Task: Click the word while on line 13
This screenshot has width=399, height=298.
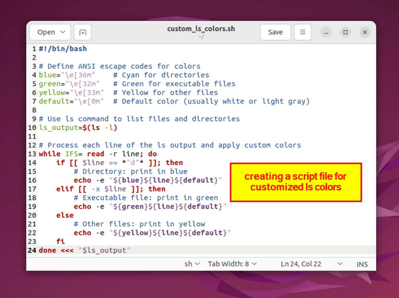Action: tap(47, 153)
